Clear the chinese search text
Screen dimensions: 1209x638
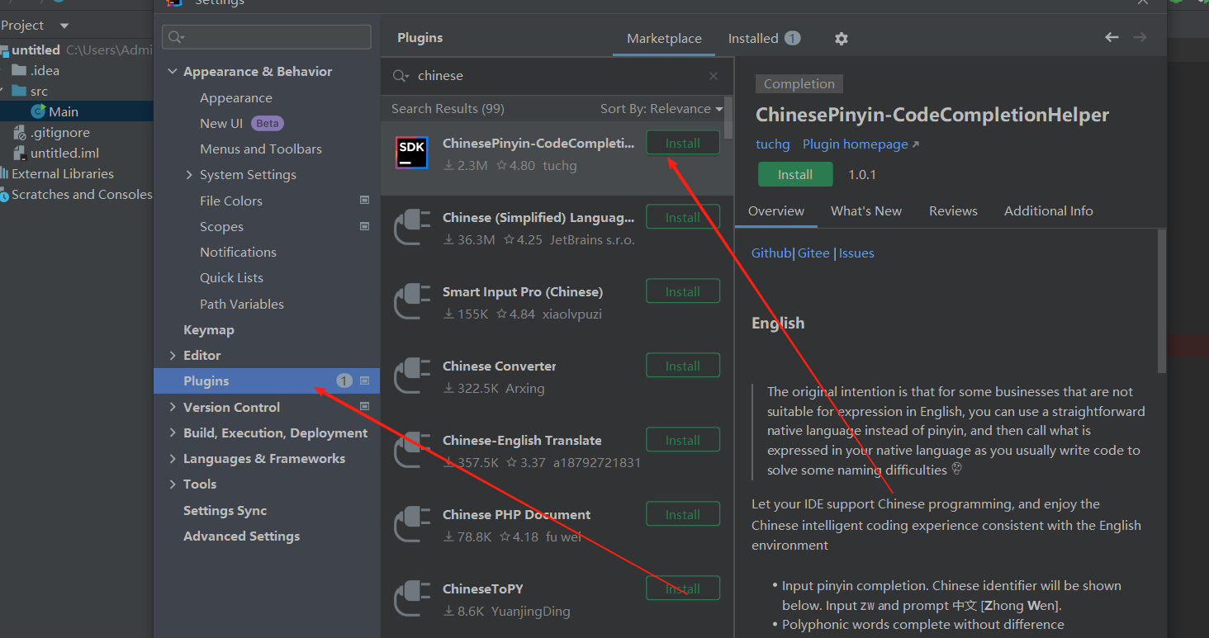coord(714,76)
